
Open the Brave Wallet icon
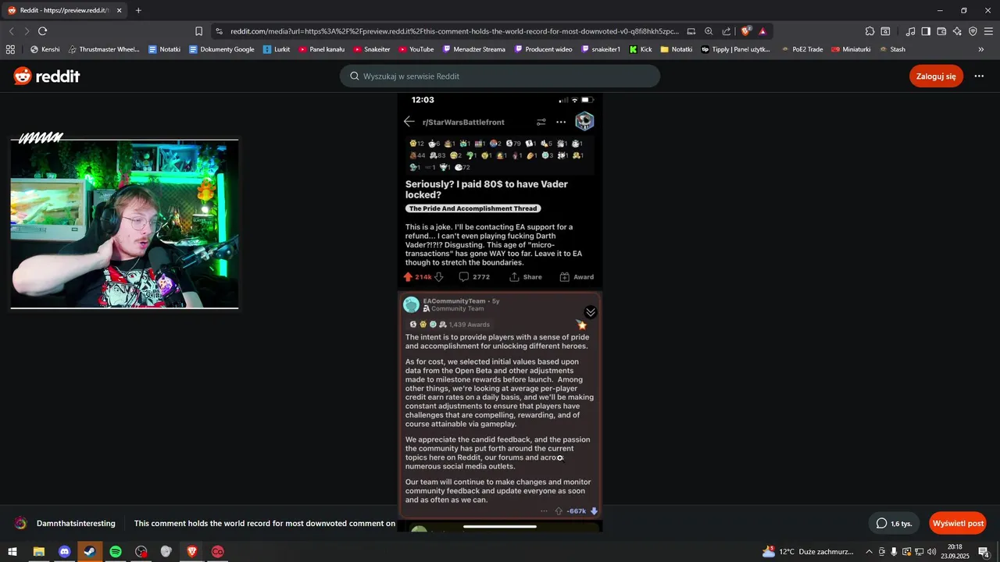click(941, 31)
